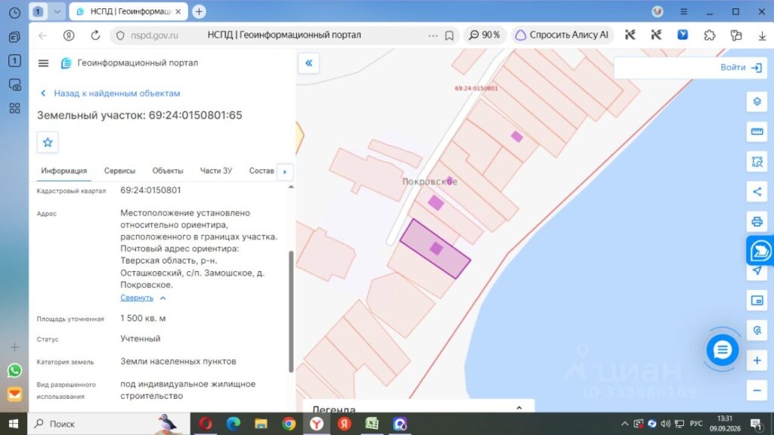This screenshot has height=435, width=774.
Task: Click the Войти login button
Action: 741,67
